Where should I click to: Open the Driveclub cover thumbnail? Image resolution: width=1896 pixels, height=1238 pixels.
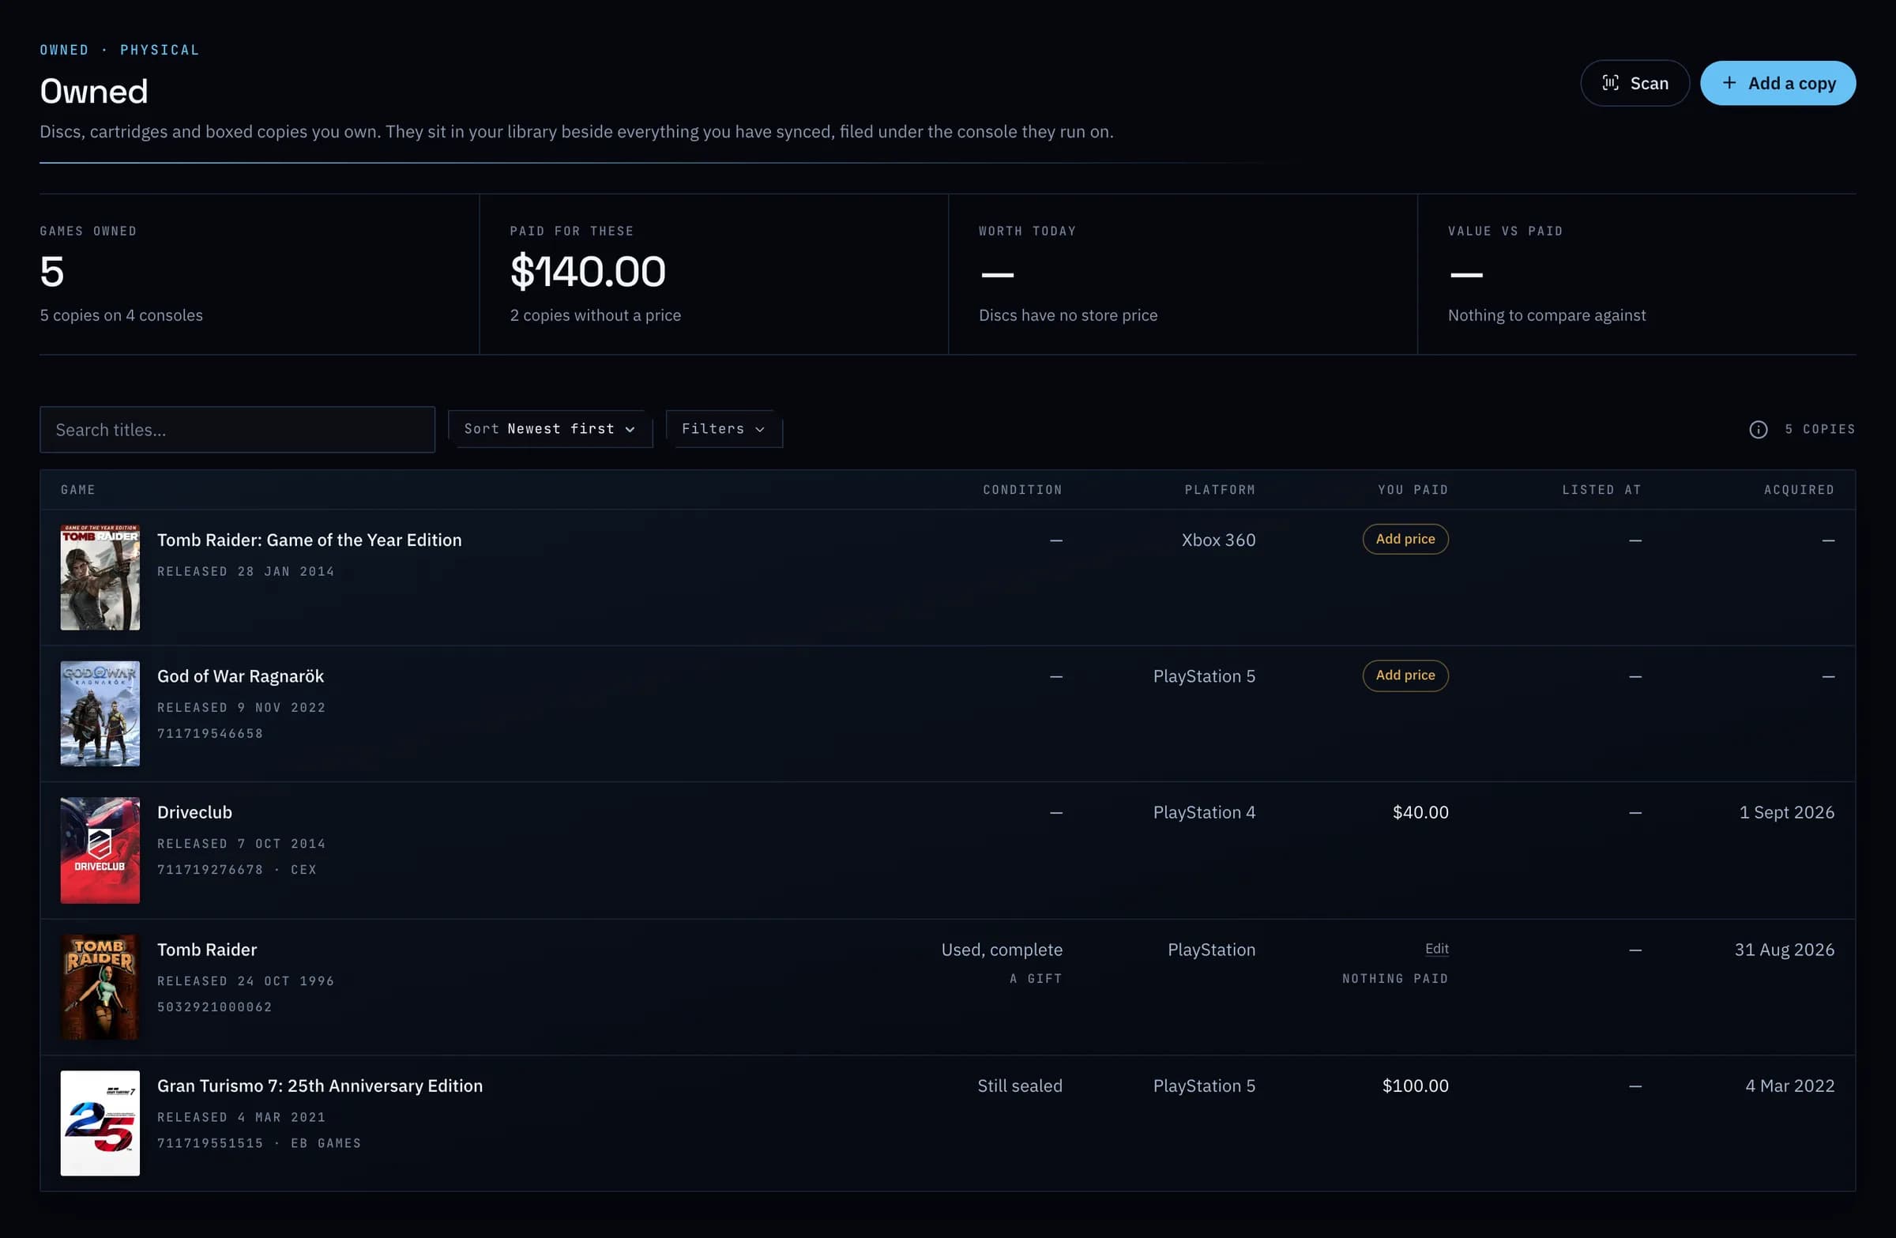(100, 850)
